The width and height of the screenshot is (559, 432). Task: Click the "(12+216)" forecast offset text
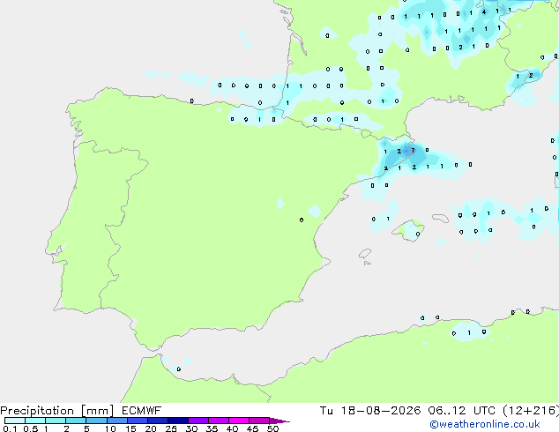point(531,411)
